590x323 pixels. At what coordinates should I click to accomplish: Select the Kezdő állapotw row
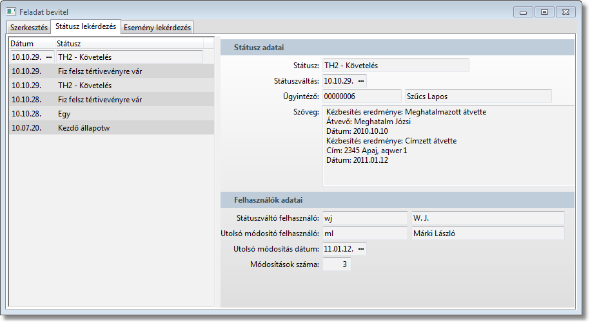pyautogui.click(x=112, y=127)
